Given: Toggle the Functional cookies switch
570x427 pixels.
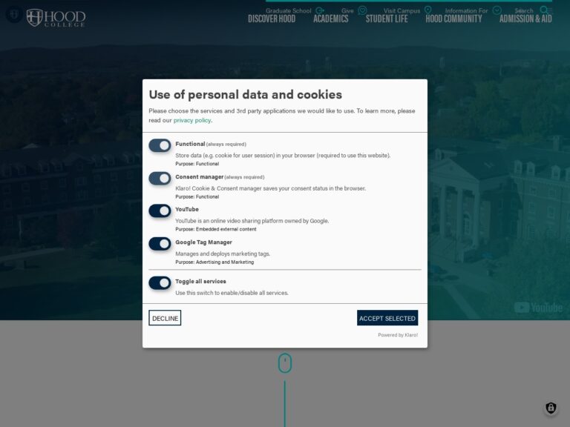Looking at the screenshot, I should tap(160, 145).
